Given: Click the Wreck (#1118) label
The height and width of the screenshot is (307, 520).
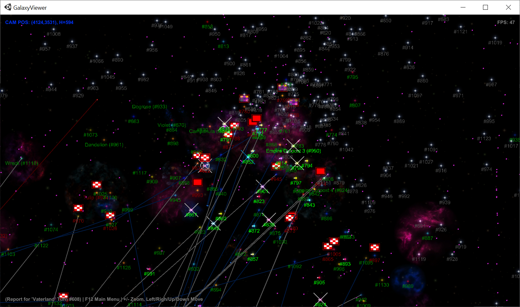Looking at the screenshot, I should (x=22, y=163).
